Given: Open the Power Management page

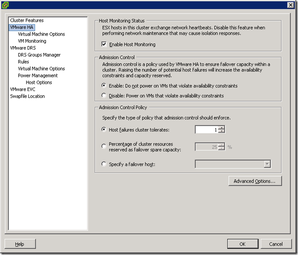Looking at the screenshot, I should (x=38, y=75).
